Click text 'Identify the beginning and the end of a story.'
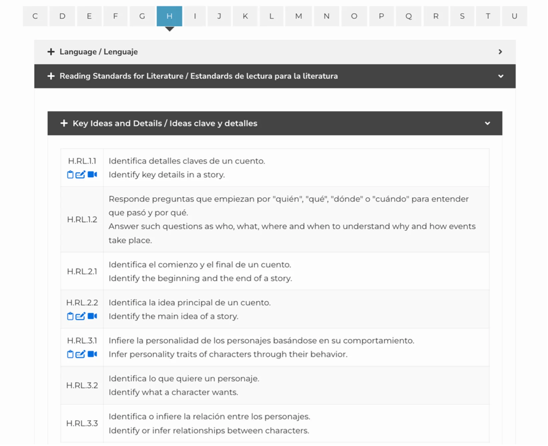The height and width of the screenshot is (446, 548). tap(200, 278)
